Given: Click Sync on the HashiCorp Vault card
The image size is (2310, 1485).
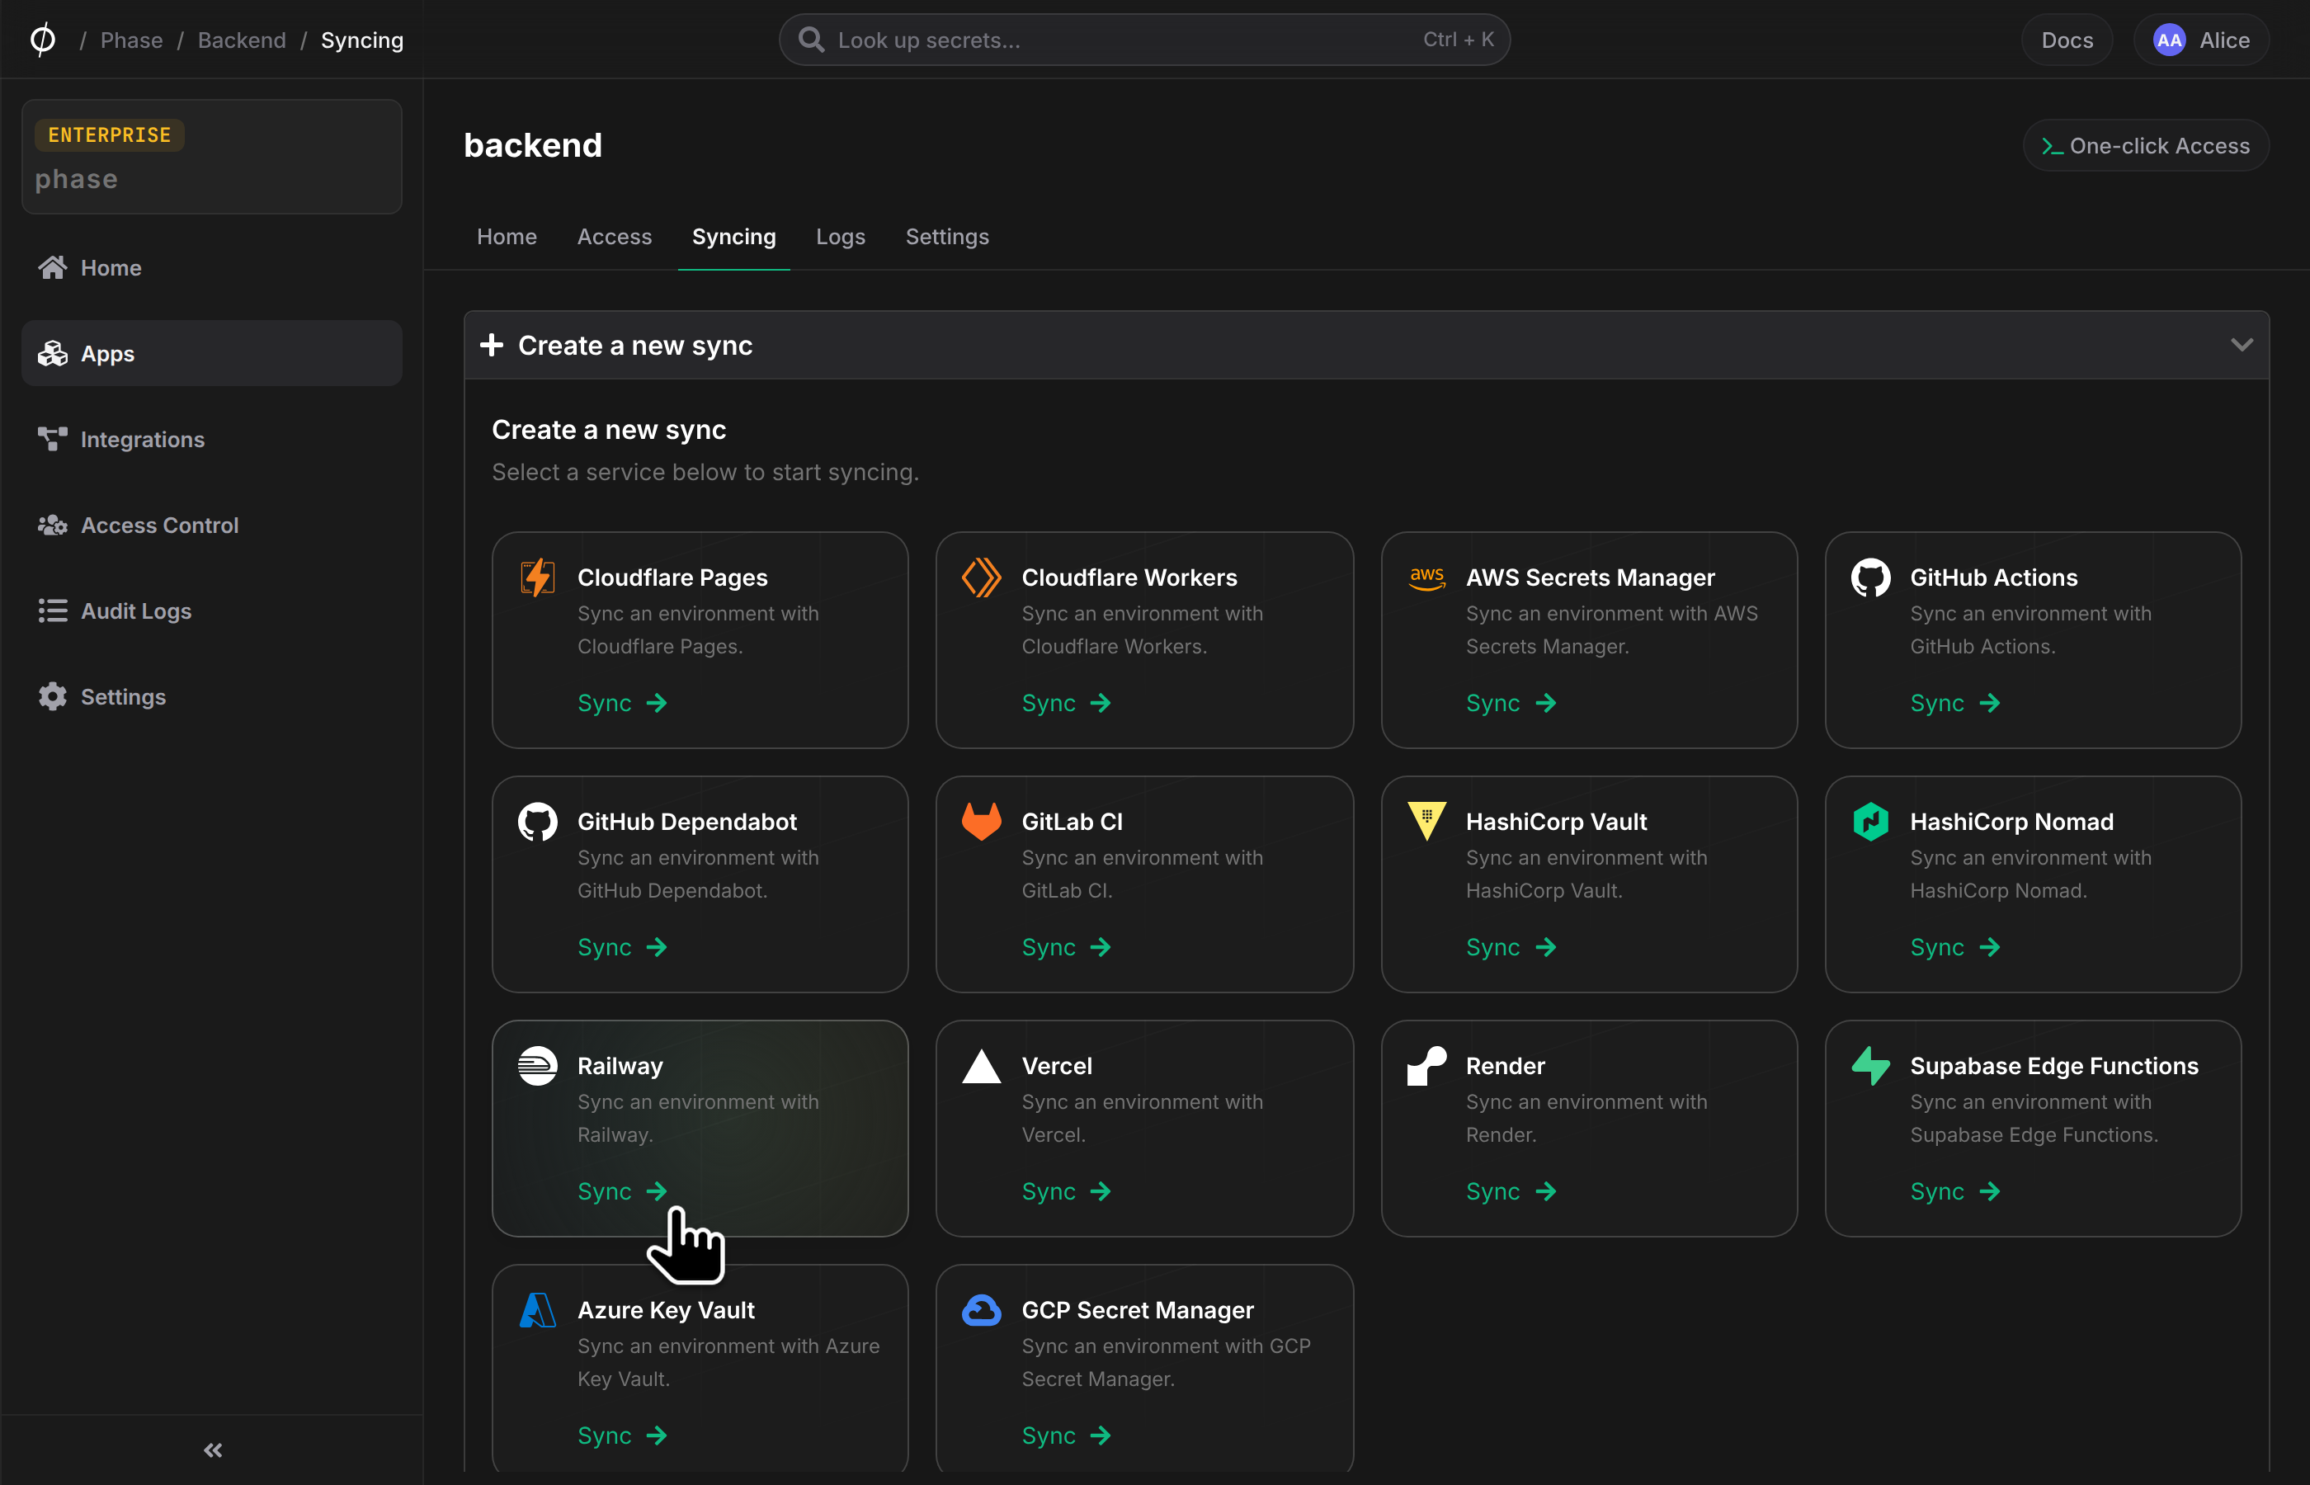Looking at the screenshot, I should pyautogui.click(x=1511, y=947).
